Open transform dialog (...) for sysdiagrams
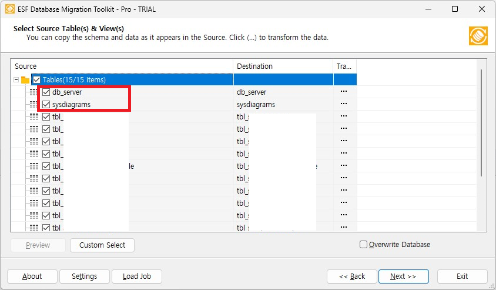 344,104
